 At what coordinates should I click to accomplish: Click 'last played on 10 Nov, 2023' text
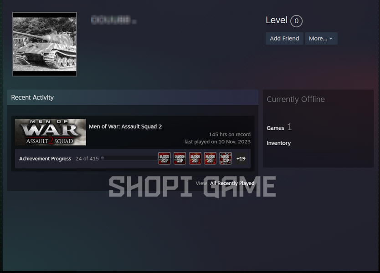click(x=217, y=142)
